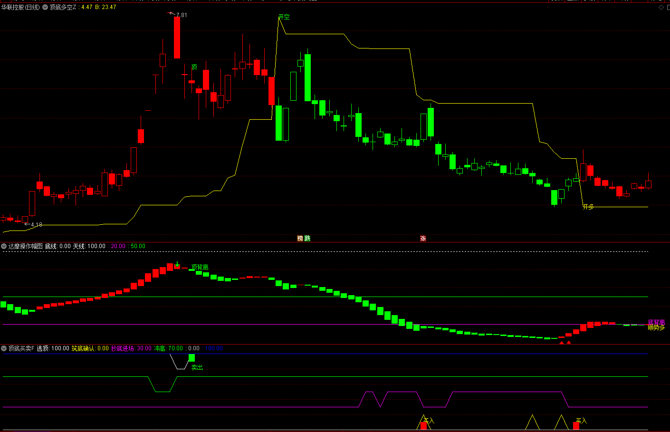The width and height of the screenshot is (670, 432).
Task: Click the 华联控股(日线) stock title
Action: [x=20, y=7]
